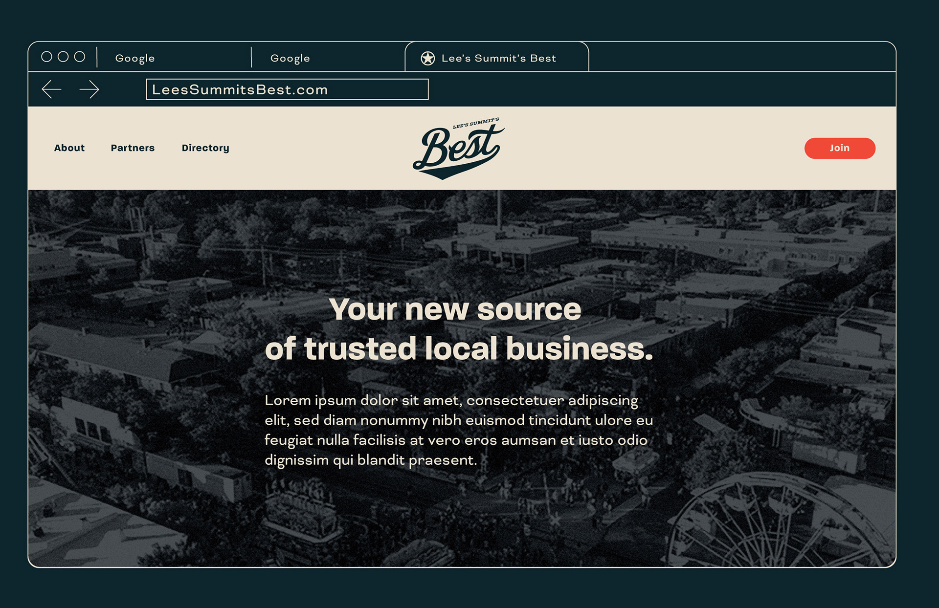Click the third window control circle
This screenshot has width=939, height=608.
click(x=80, y=57)
